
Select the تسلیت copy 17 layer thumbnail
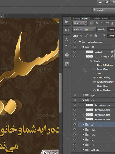(x=89, y=56)
